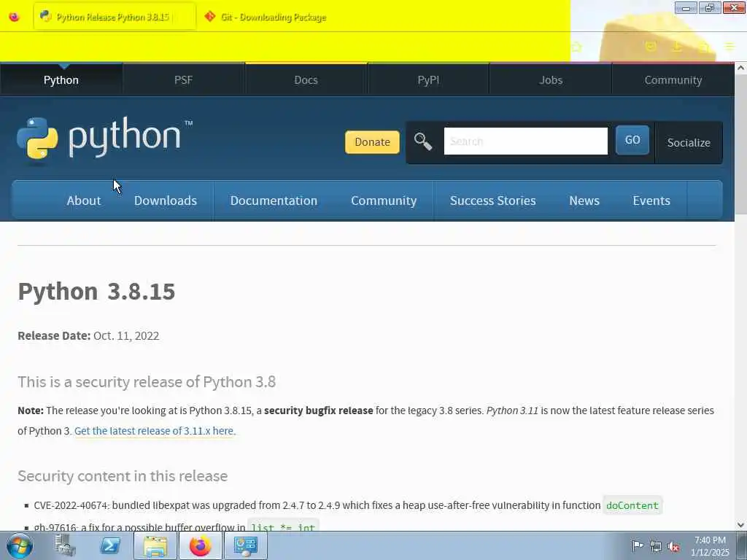The height and width of the screenshot is (560, 747).
Task: Click the GO search button
Action: click(x=632, y=140)
